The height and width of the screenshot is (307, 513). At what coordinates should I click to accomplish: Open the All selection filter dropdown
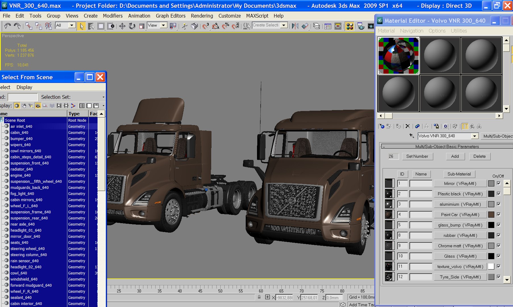(x=72, y=25)
